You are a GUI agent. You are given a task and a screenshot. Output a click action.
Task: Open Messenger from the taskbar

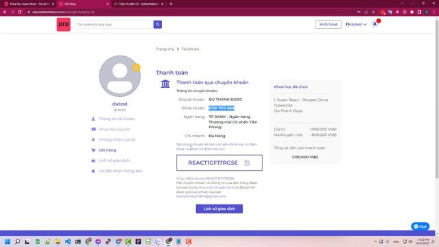click(x=98, y=242)
